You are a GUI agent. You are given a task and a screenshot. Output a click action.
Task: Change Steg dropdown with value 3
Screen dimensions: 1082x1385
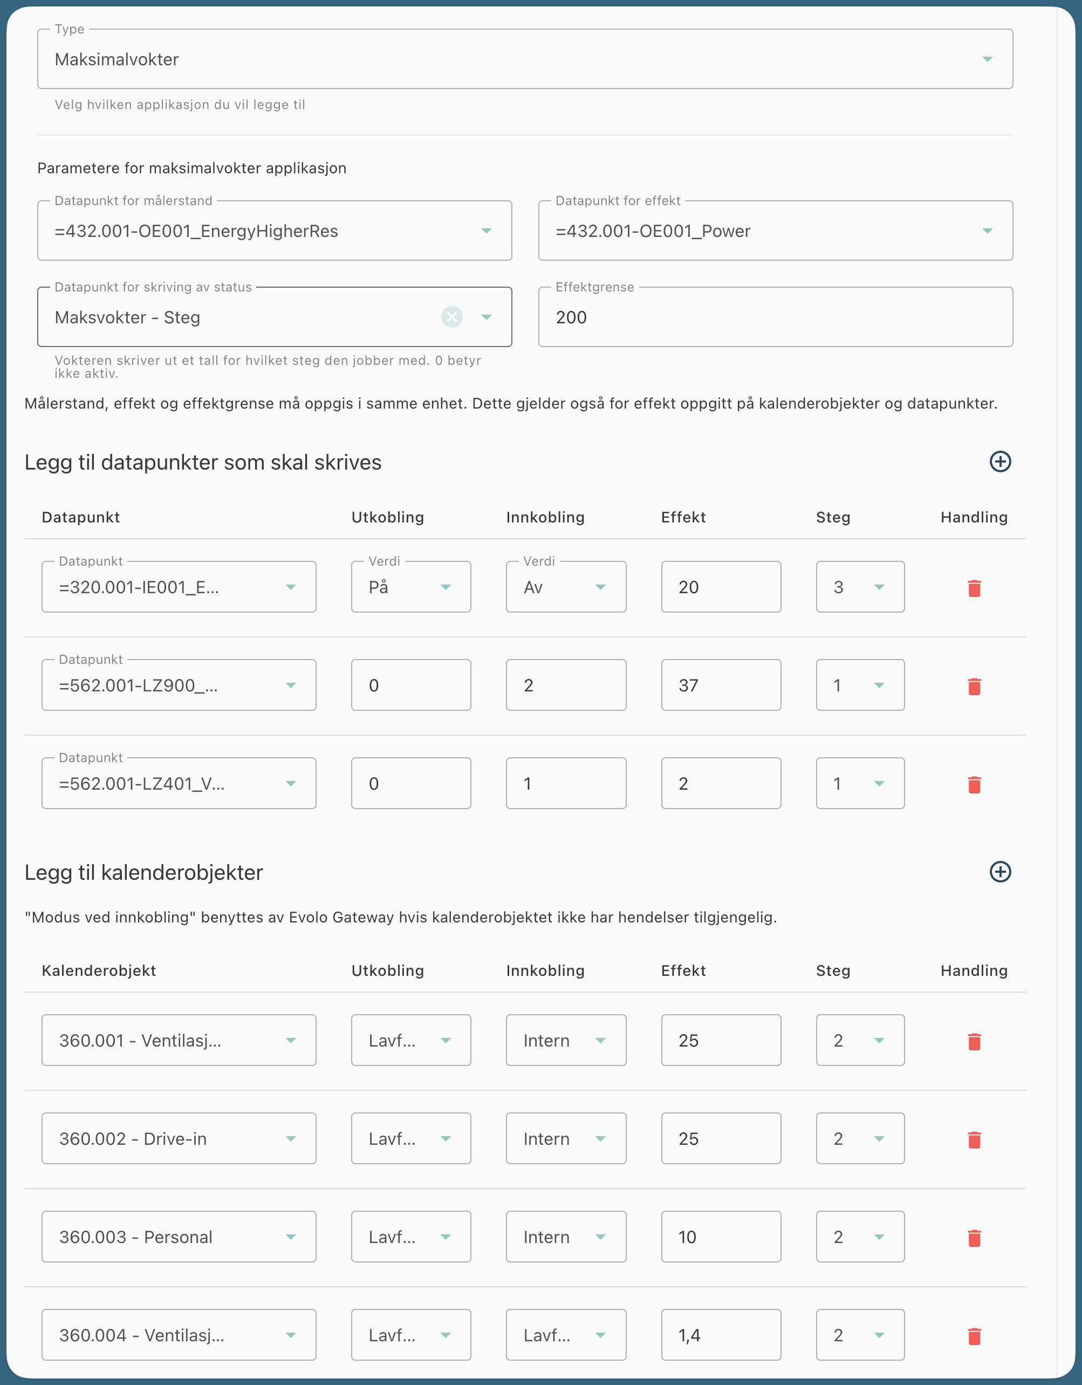coord(860,587)
